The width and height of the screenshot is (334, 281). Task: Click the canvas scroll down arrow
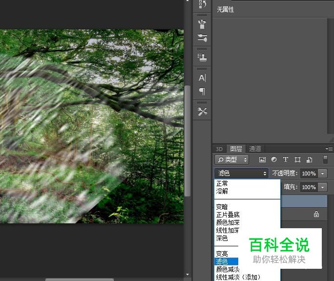pos(188,274)
